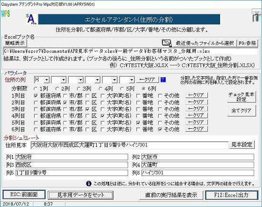Toggle その他 checkbox in row 6列目

tap(160, 129)
